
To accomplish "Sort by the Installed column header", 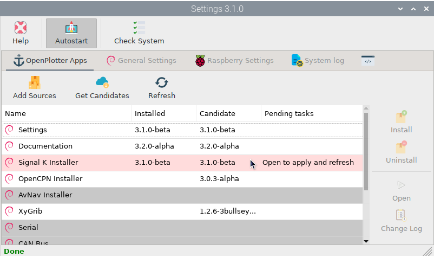I will click(x=163, y=114).
